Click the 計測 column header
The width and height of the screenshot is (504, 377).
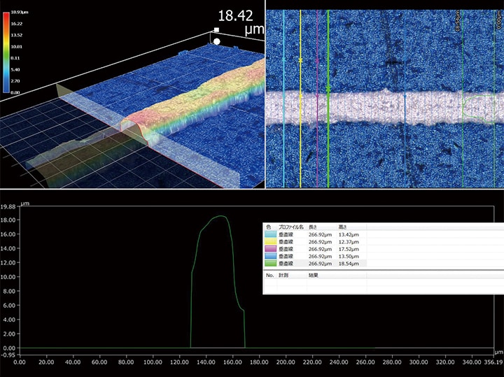[285, 276]
